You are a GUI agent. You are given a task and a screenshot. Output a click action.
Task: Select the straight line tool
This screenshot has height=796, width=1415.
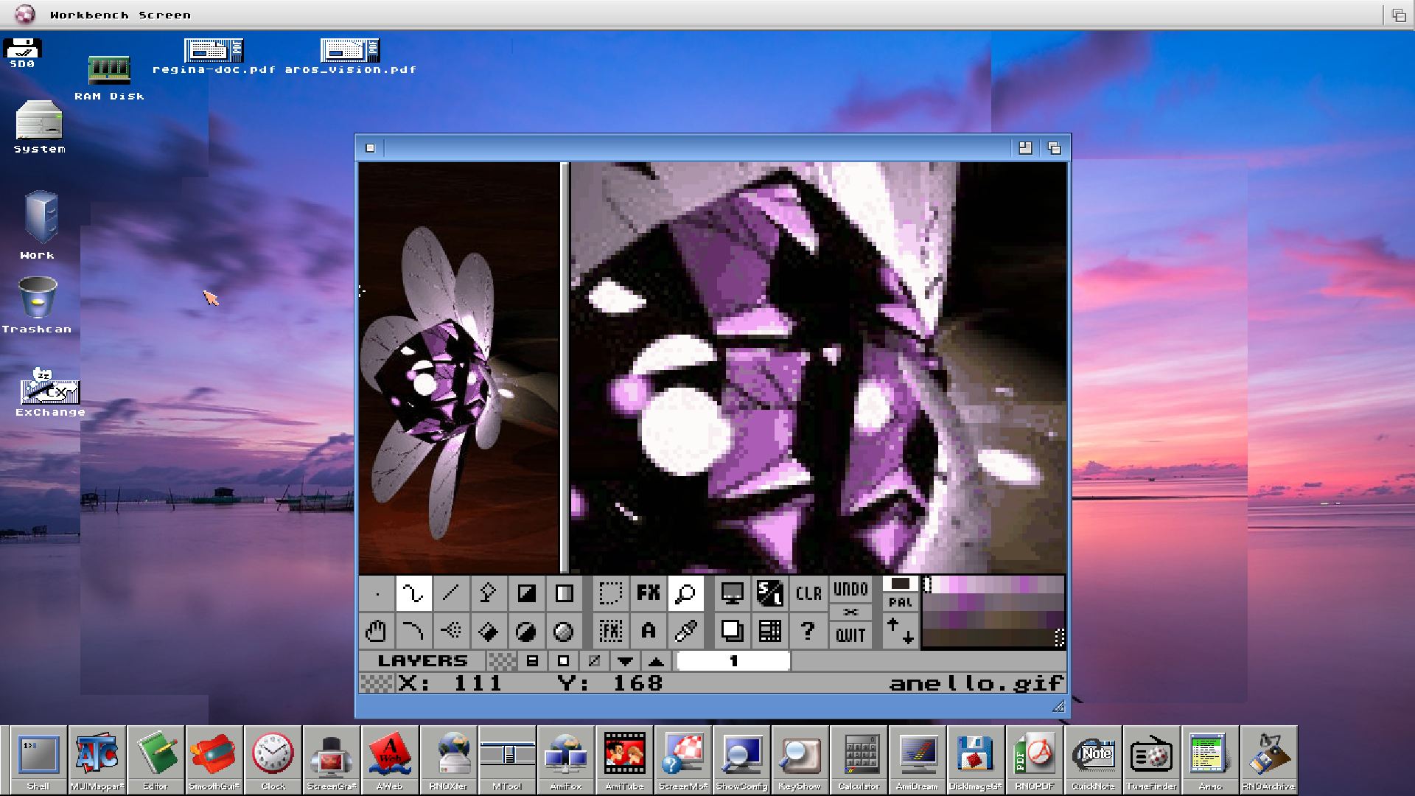[451, 593]
